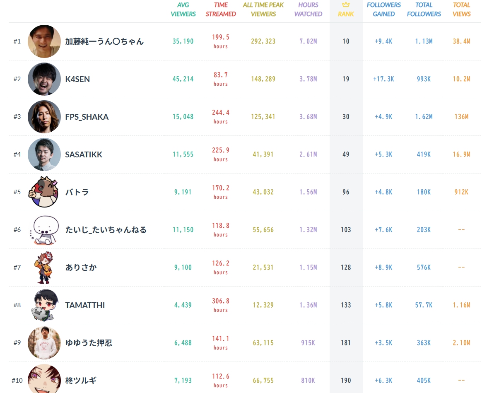Click the ありさか chibi character avatar
The image size is (482, 393).
click(x=44, y=268)
